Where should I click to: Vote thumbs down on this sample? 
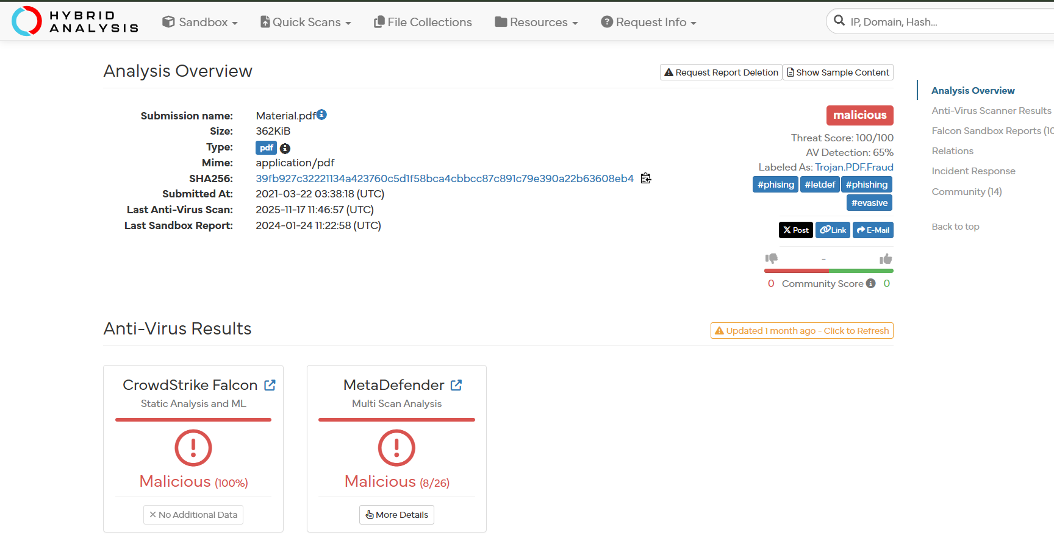(x=772, y=259)
